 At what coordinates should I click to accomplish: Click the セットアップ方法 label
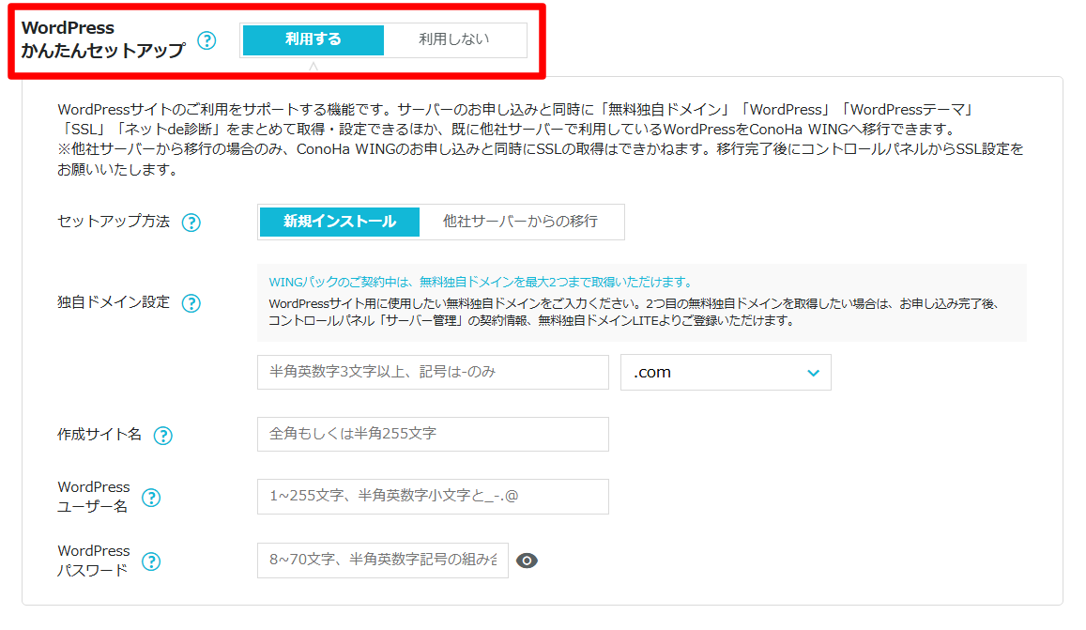coord(114,222)
